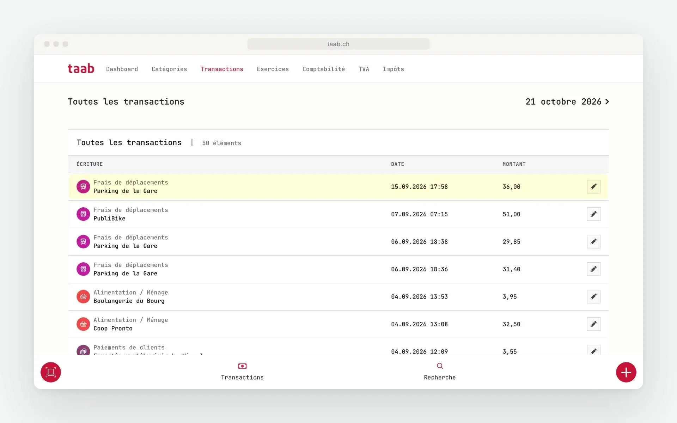Screen dimensions: 677x423
Task: Edit the Coop Pronto transaction
Action: click(x=593, y=324)
